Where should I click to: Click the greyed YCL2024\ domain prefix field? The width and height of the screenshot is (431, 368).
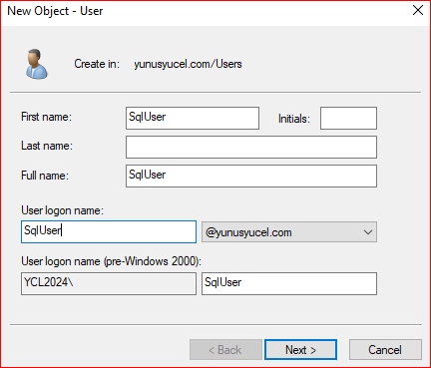pyautogui.click(x=109, y=283)
